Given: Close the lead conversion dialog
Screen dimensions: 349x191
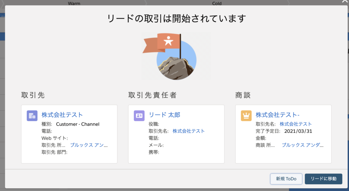Looking at the screenshot, I should 345,1.
